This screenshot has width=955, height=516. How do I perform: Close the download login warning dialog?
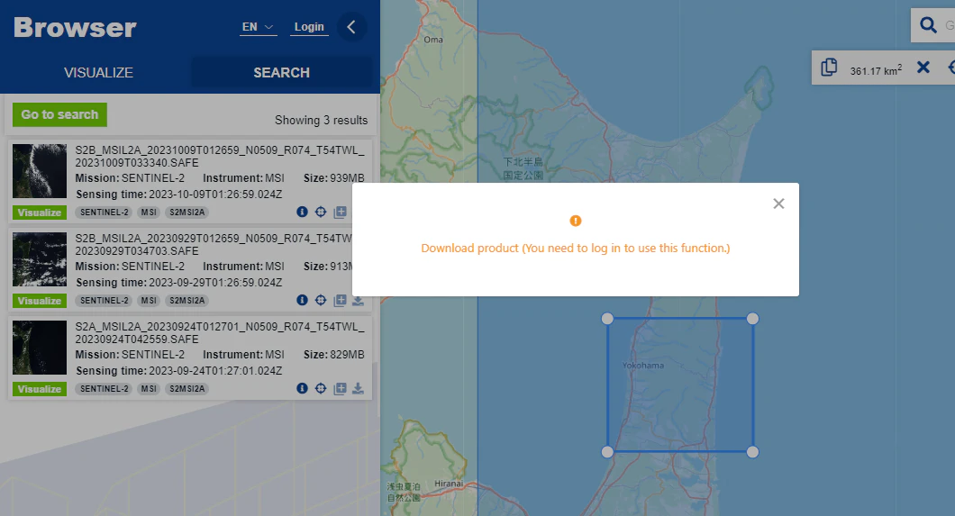tap(778, 204)
